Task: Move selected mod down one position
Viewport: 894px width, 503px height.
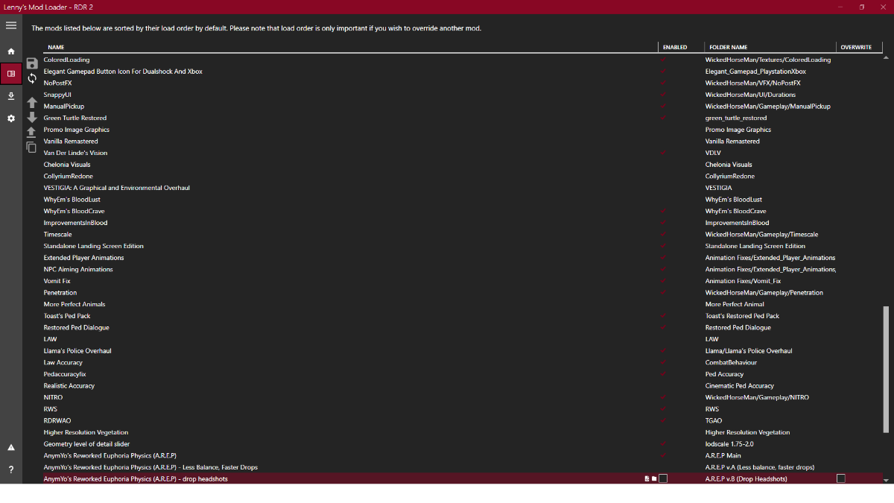Action: (32, 118)
